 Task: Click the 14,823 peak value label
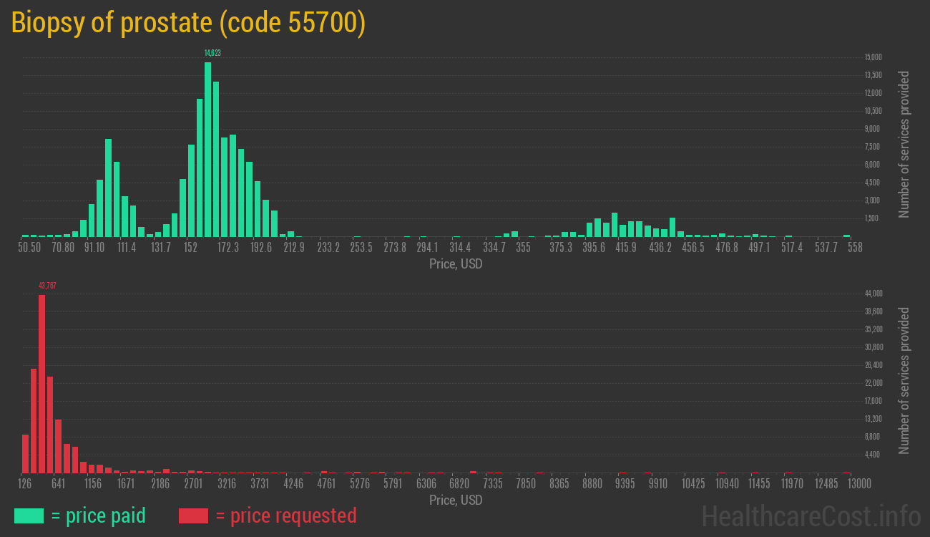(x=212, y=53)
